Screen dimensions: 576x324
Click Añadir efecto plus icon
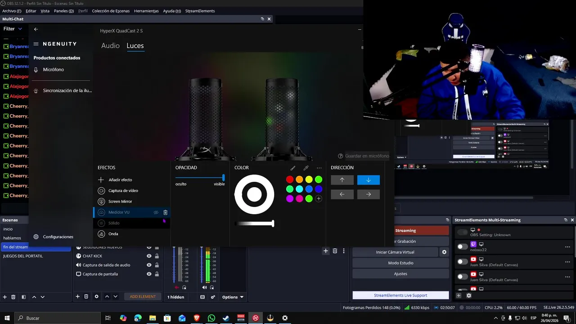(101, 180)
